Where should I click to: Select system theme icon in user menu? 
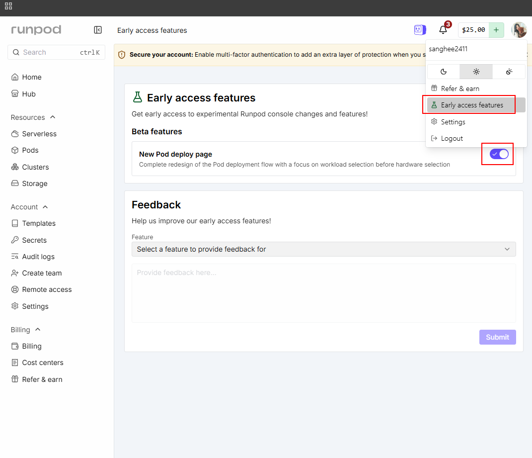(x=509, y=72)
